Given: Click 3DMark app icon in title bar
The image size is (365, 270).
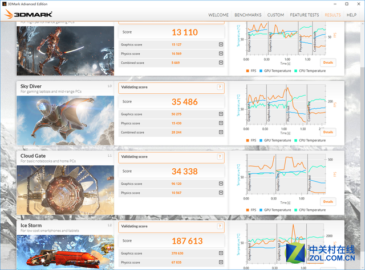Looking at the screenshot, I should 4,4.
